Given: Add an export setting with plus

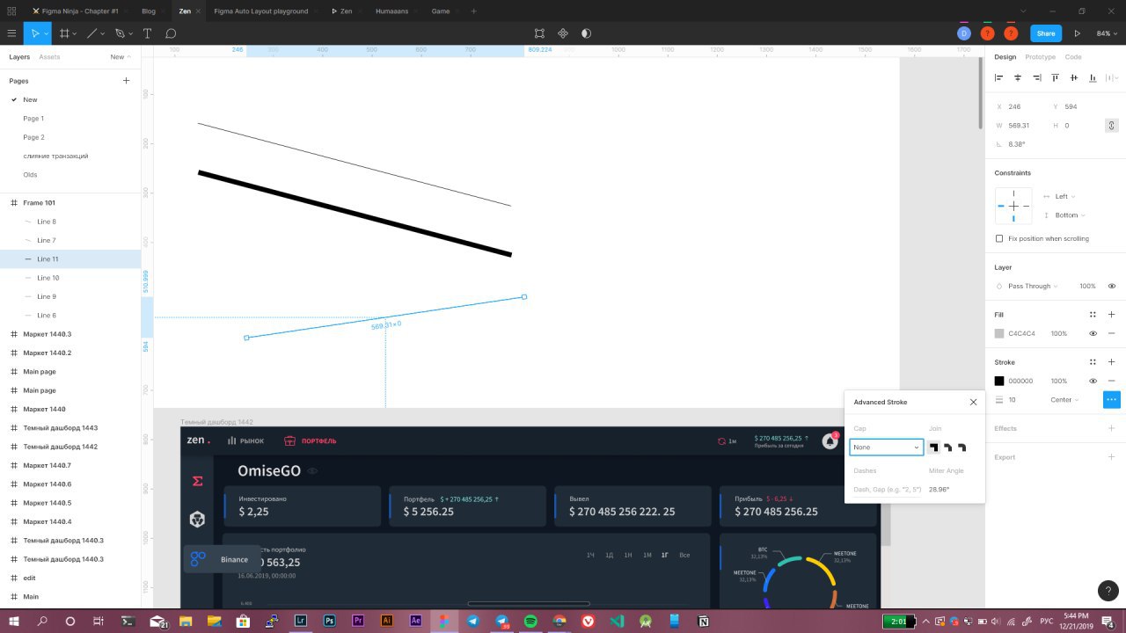Looking at the screenshot, I should pyautogui.click(x=1112, y=457).
